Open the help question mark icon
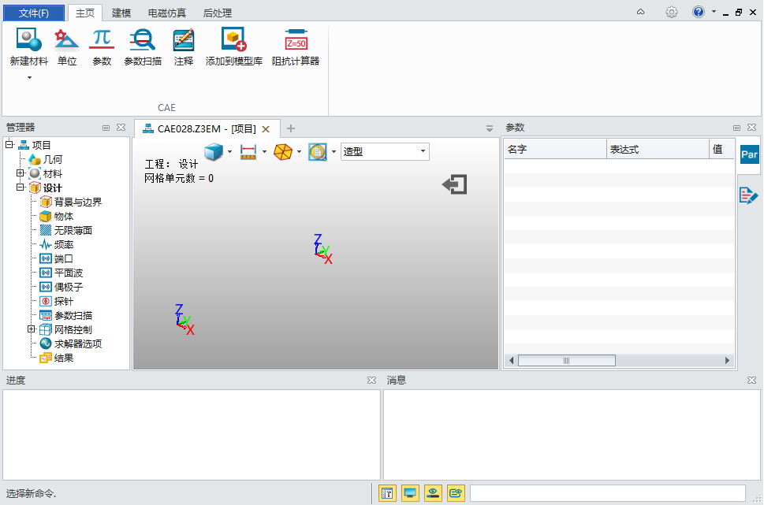The image size is (764, 505). 699,12
